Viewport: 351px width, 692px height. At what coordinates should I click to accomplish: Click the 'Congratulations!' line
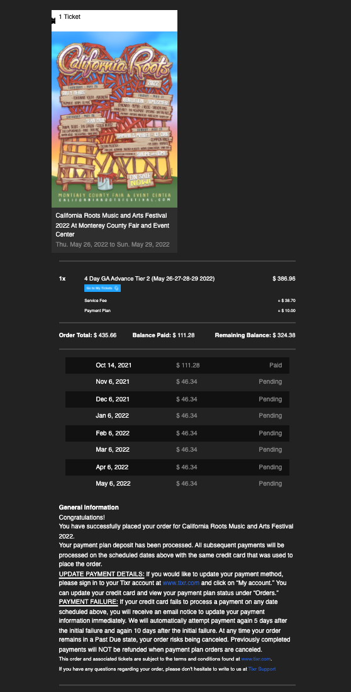(82, 517)
